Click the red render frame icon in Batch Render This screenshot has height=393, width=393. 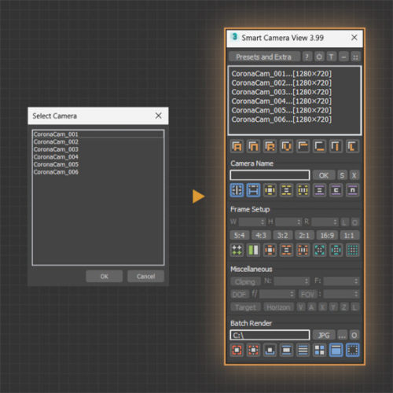coord(237,350)
